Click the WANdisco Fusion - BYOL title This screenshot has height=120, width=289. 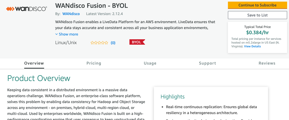tap(91, 6)
